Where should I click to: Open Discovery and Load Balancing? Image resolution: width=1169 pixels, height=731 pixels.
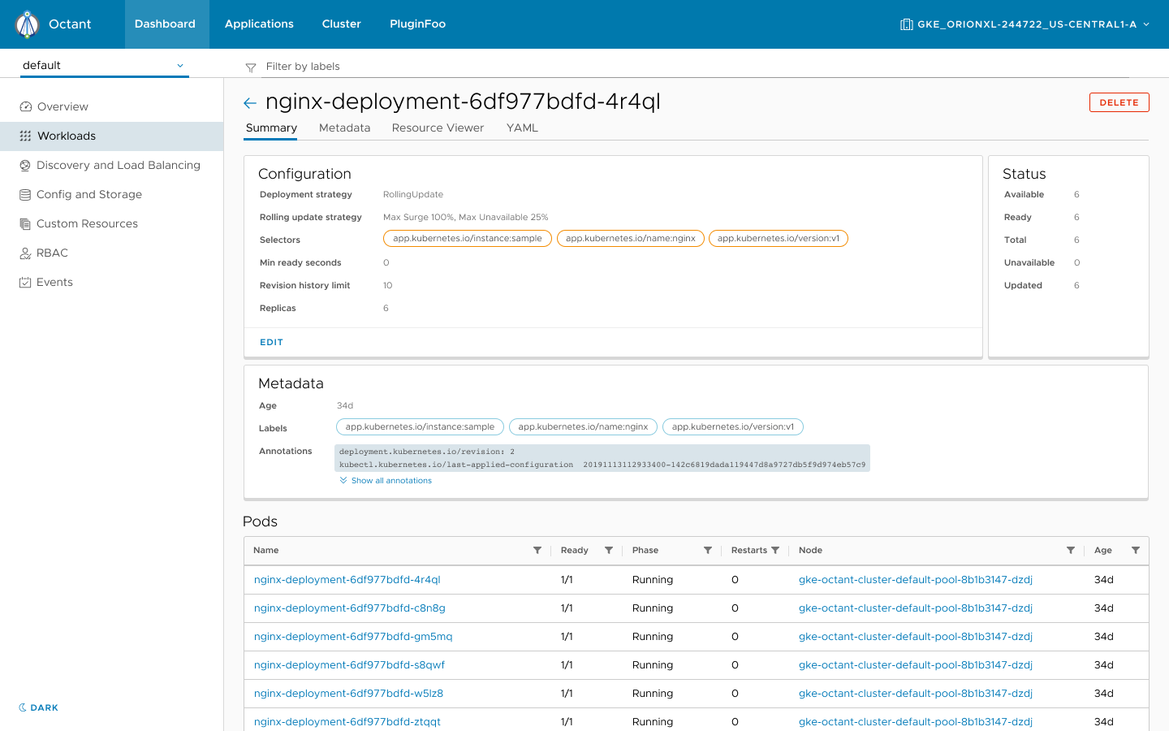[118, 165]
